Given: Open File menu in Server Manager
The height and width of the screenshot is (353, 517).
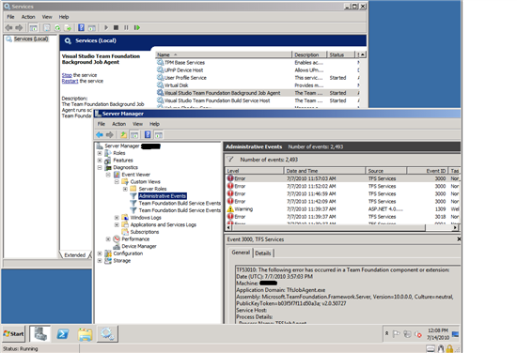Looking at the screenshot, I should tap(102, 124).
